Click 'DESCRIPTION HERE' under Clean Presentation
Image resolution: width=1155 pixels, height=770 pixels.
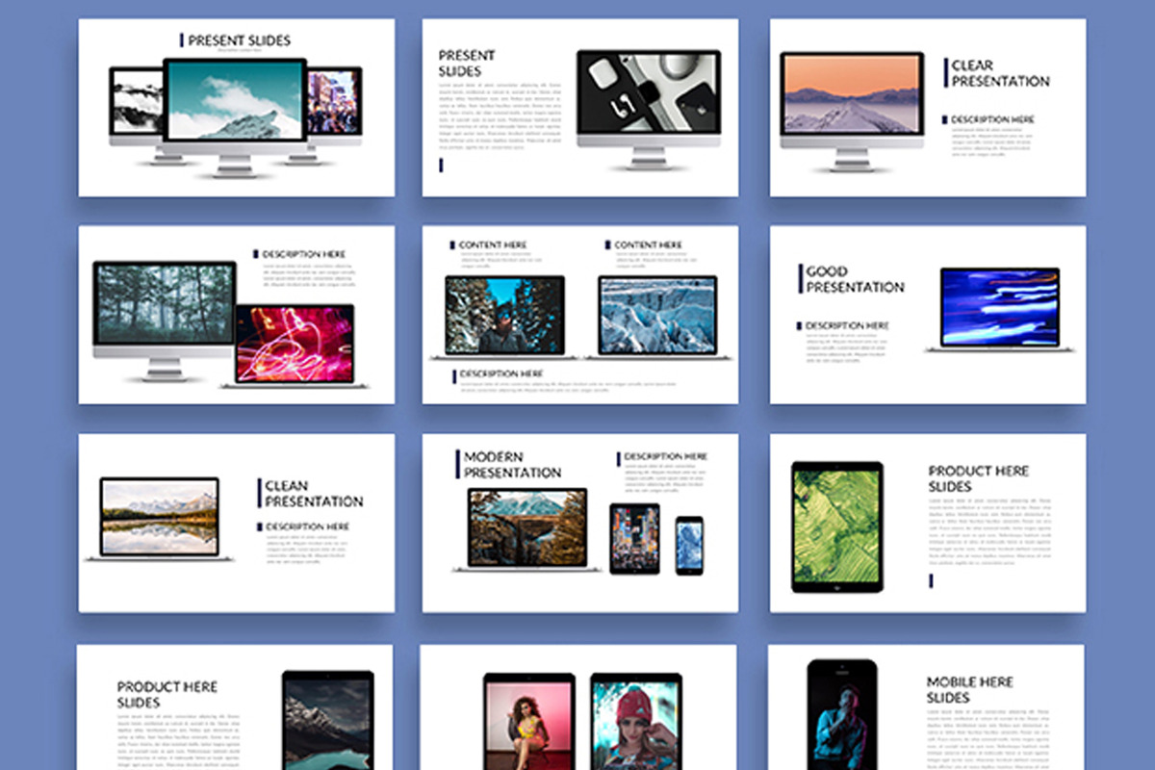308,526
